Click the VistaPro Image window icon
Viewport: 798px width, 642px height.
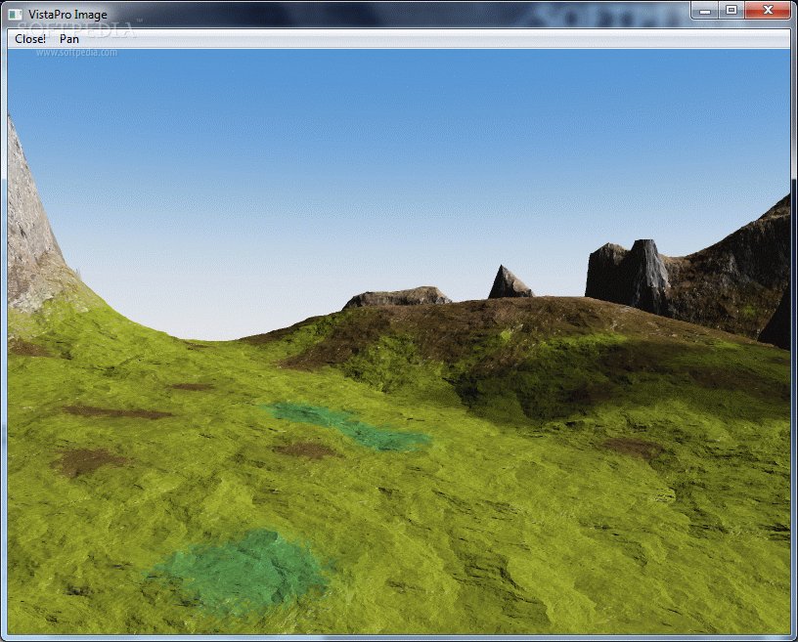point(16,15)
